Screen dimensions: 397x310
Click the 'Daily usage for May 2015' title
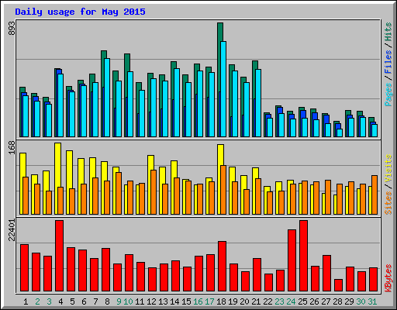pos(80,12)
